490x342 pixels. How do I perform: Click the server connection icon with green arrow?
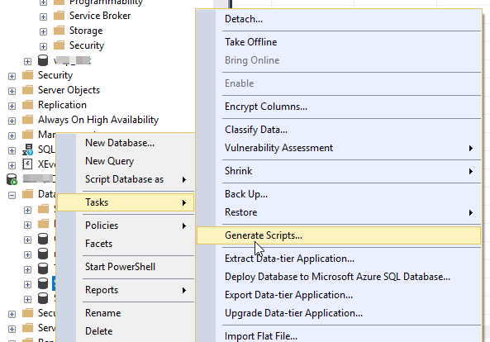(12, 179)
